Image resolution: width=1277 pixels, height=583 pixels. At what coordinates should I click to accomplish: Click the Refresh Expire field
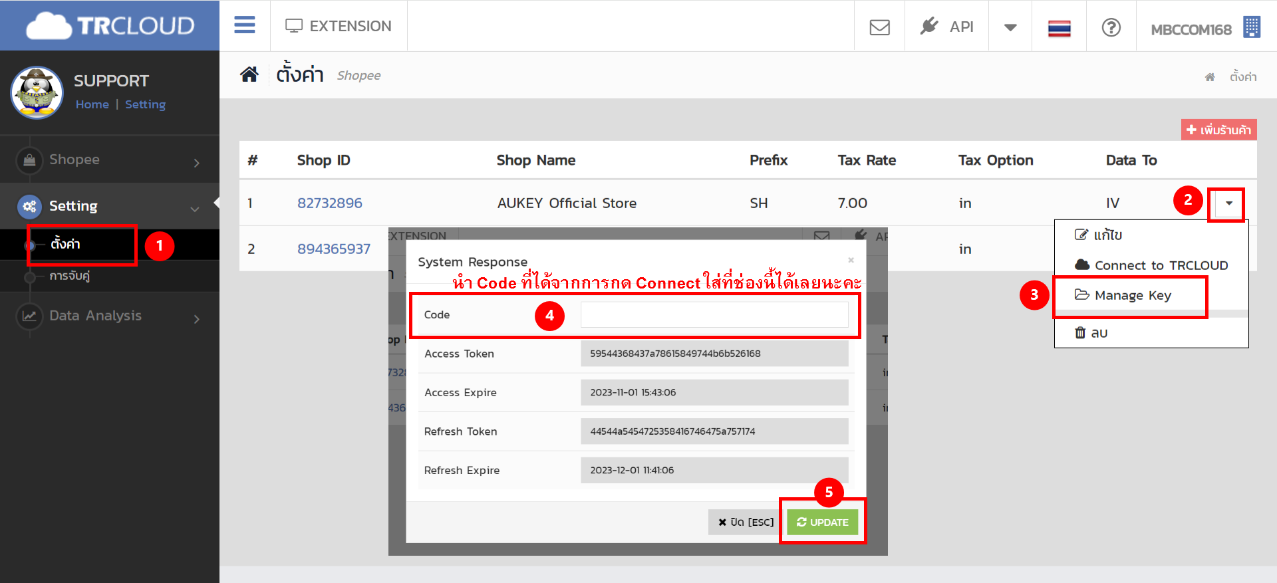pyautogui.click(x=714, y=470)
